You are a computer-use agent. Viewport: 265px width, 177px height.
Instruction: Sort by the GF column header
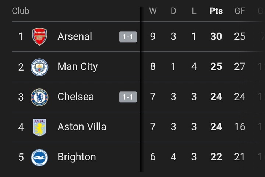pyautogui.click(x=240, y=11)
